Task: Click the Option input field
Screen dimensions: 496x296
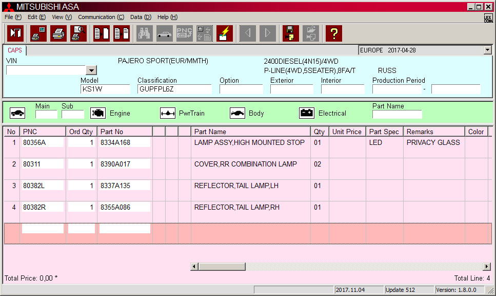Action: pos(241,89)
